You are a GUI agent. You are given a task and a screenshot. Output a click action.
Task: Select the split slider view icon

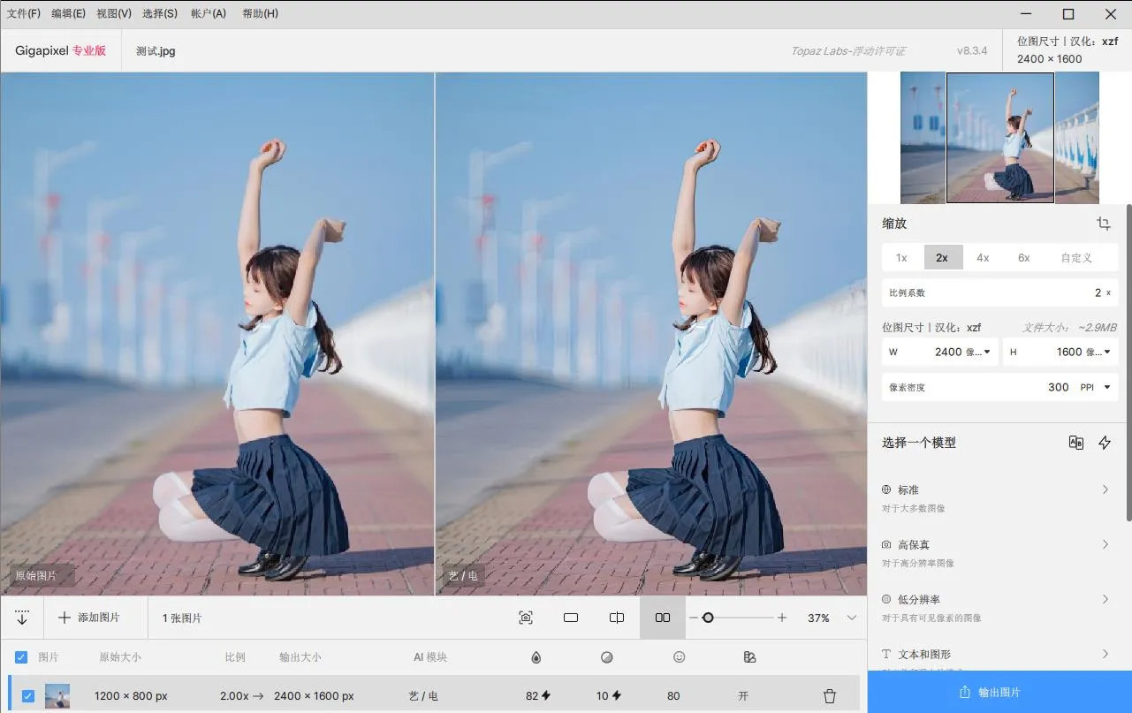tap(617, 618)
